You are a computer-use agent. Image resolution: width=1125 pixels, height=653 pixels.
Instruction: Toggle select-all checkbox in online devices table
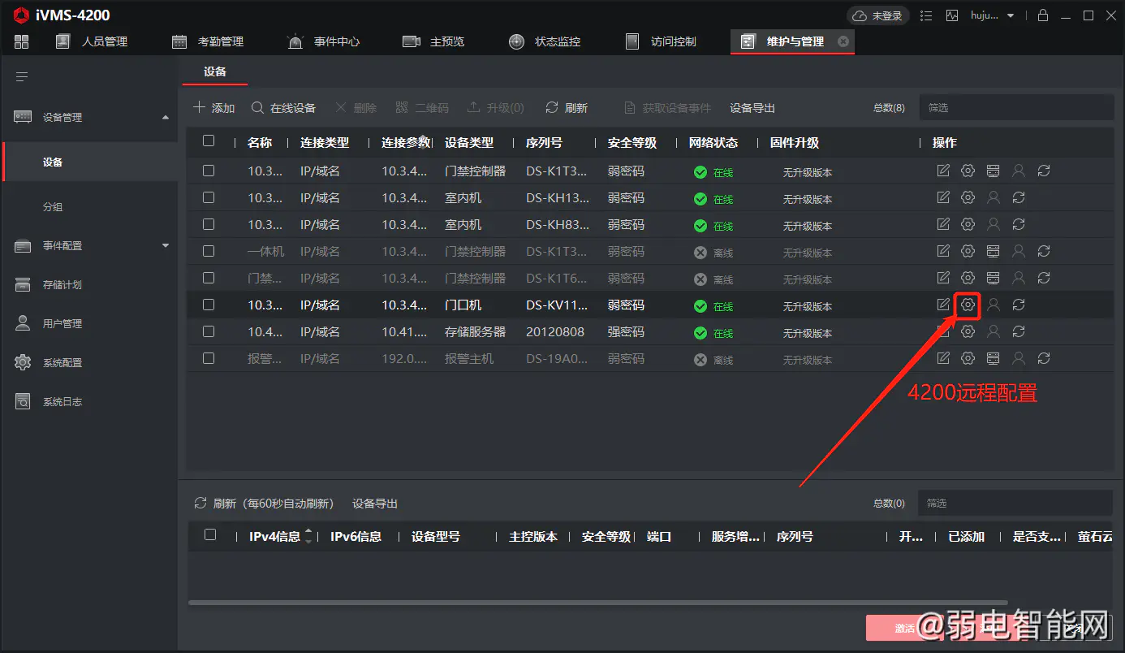click(210, 534)
